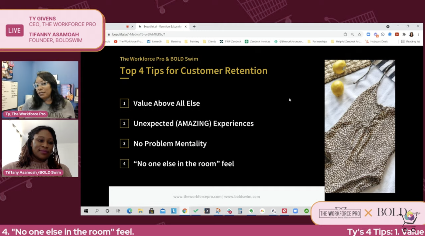The width and height of the screenshot is (425, 236).
Task: Open the Reading list panel
Action: click(x=410, y=41)
